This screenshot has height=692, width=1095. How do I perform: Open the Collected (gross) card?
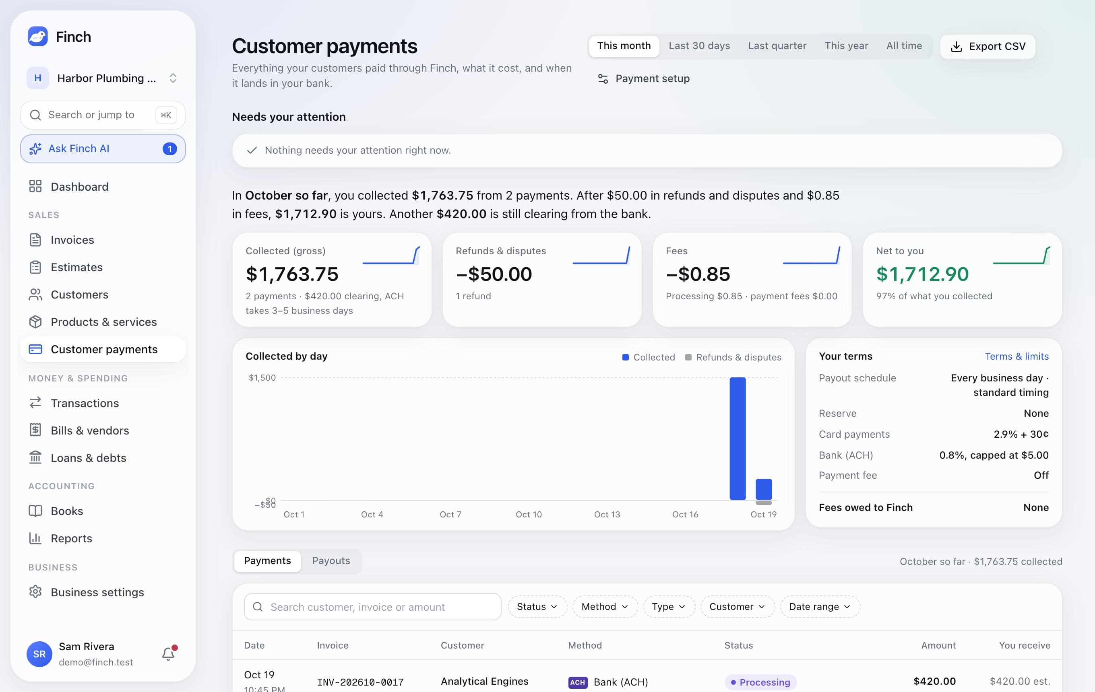331,280
